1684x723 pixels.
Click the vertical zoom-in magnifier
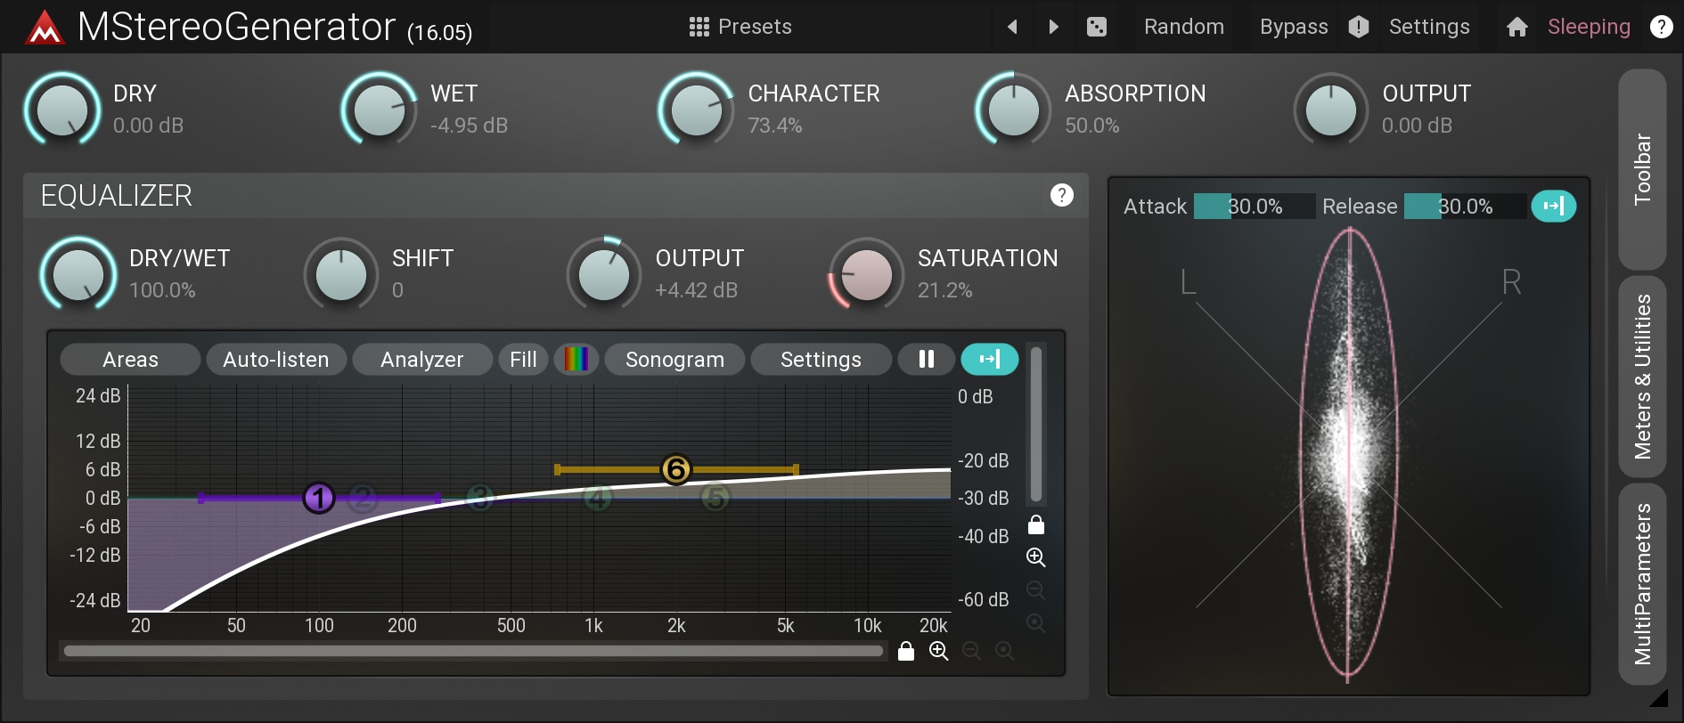(x=1035, y=557)
